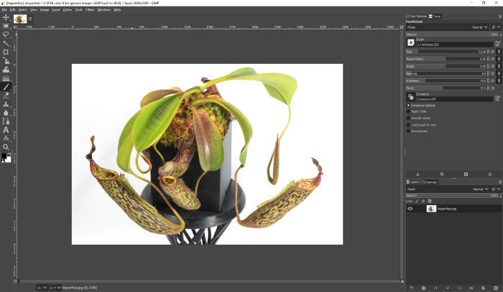The image size is (503, 292).
Task: Enable the Incremental checkbox
Action: (x=409, y=131)
